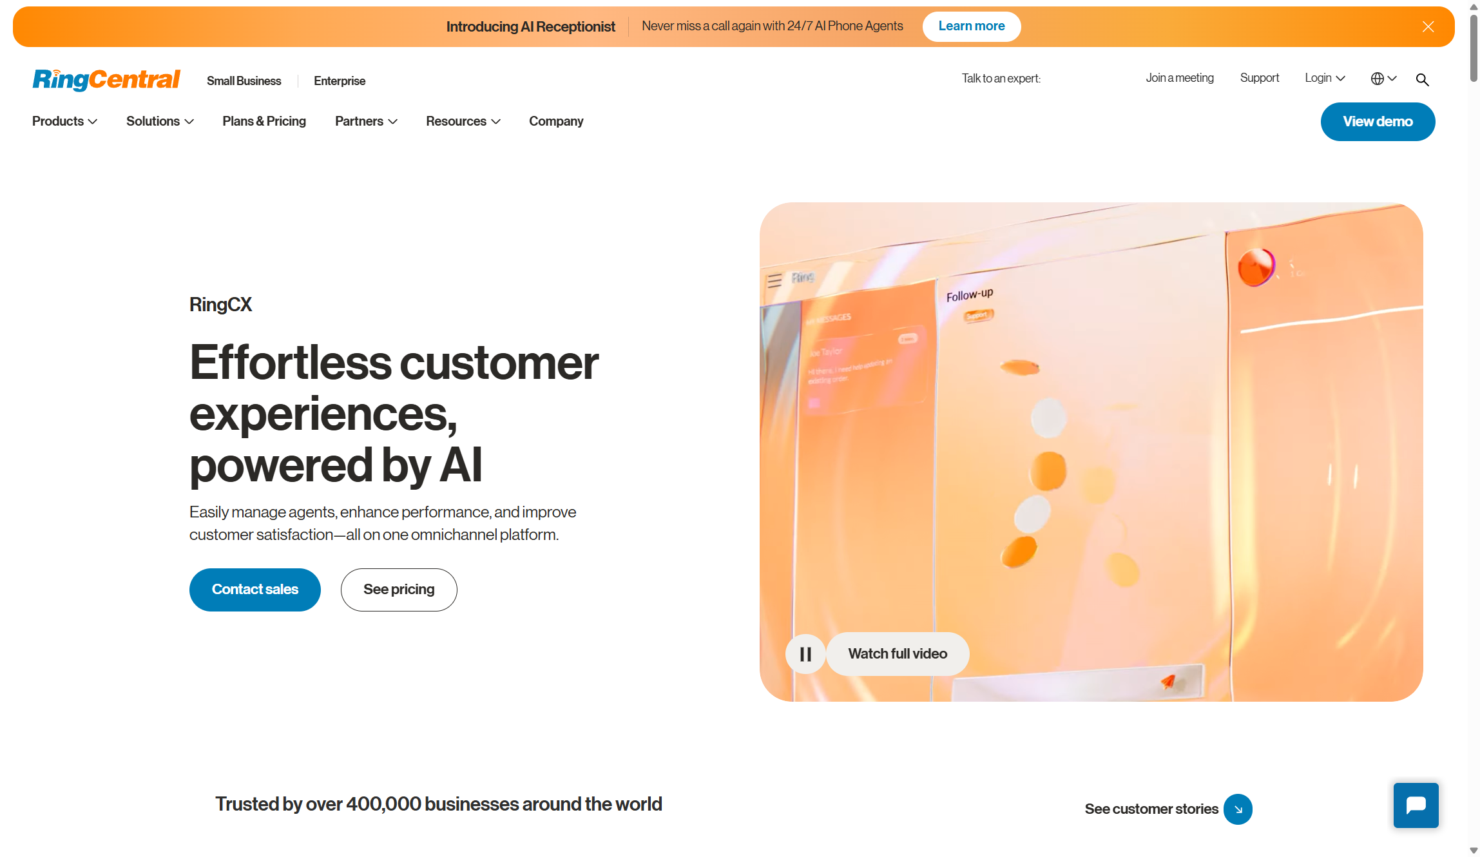The width and height of the screenshot is (1480, 857).
Task: Open the search magnifier icon
Action: (x=1422, y=79)
